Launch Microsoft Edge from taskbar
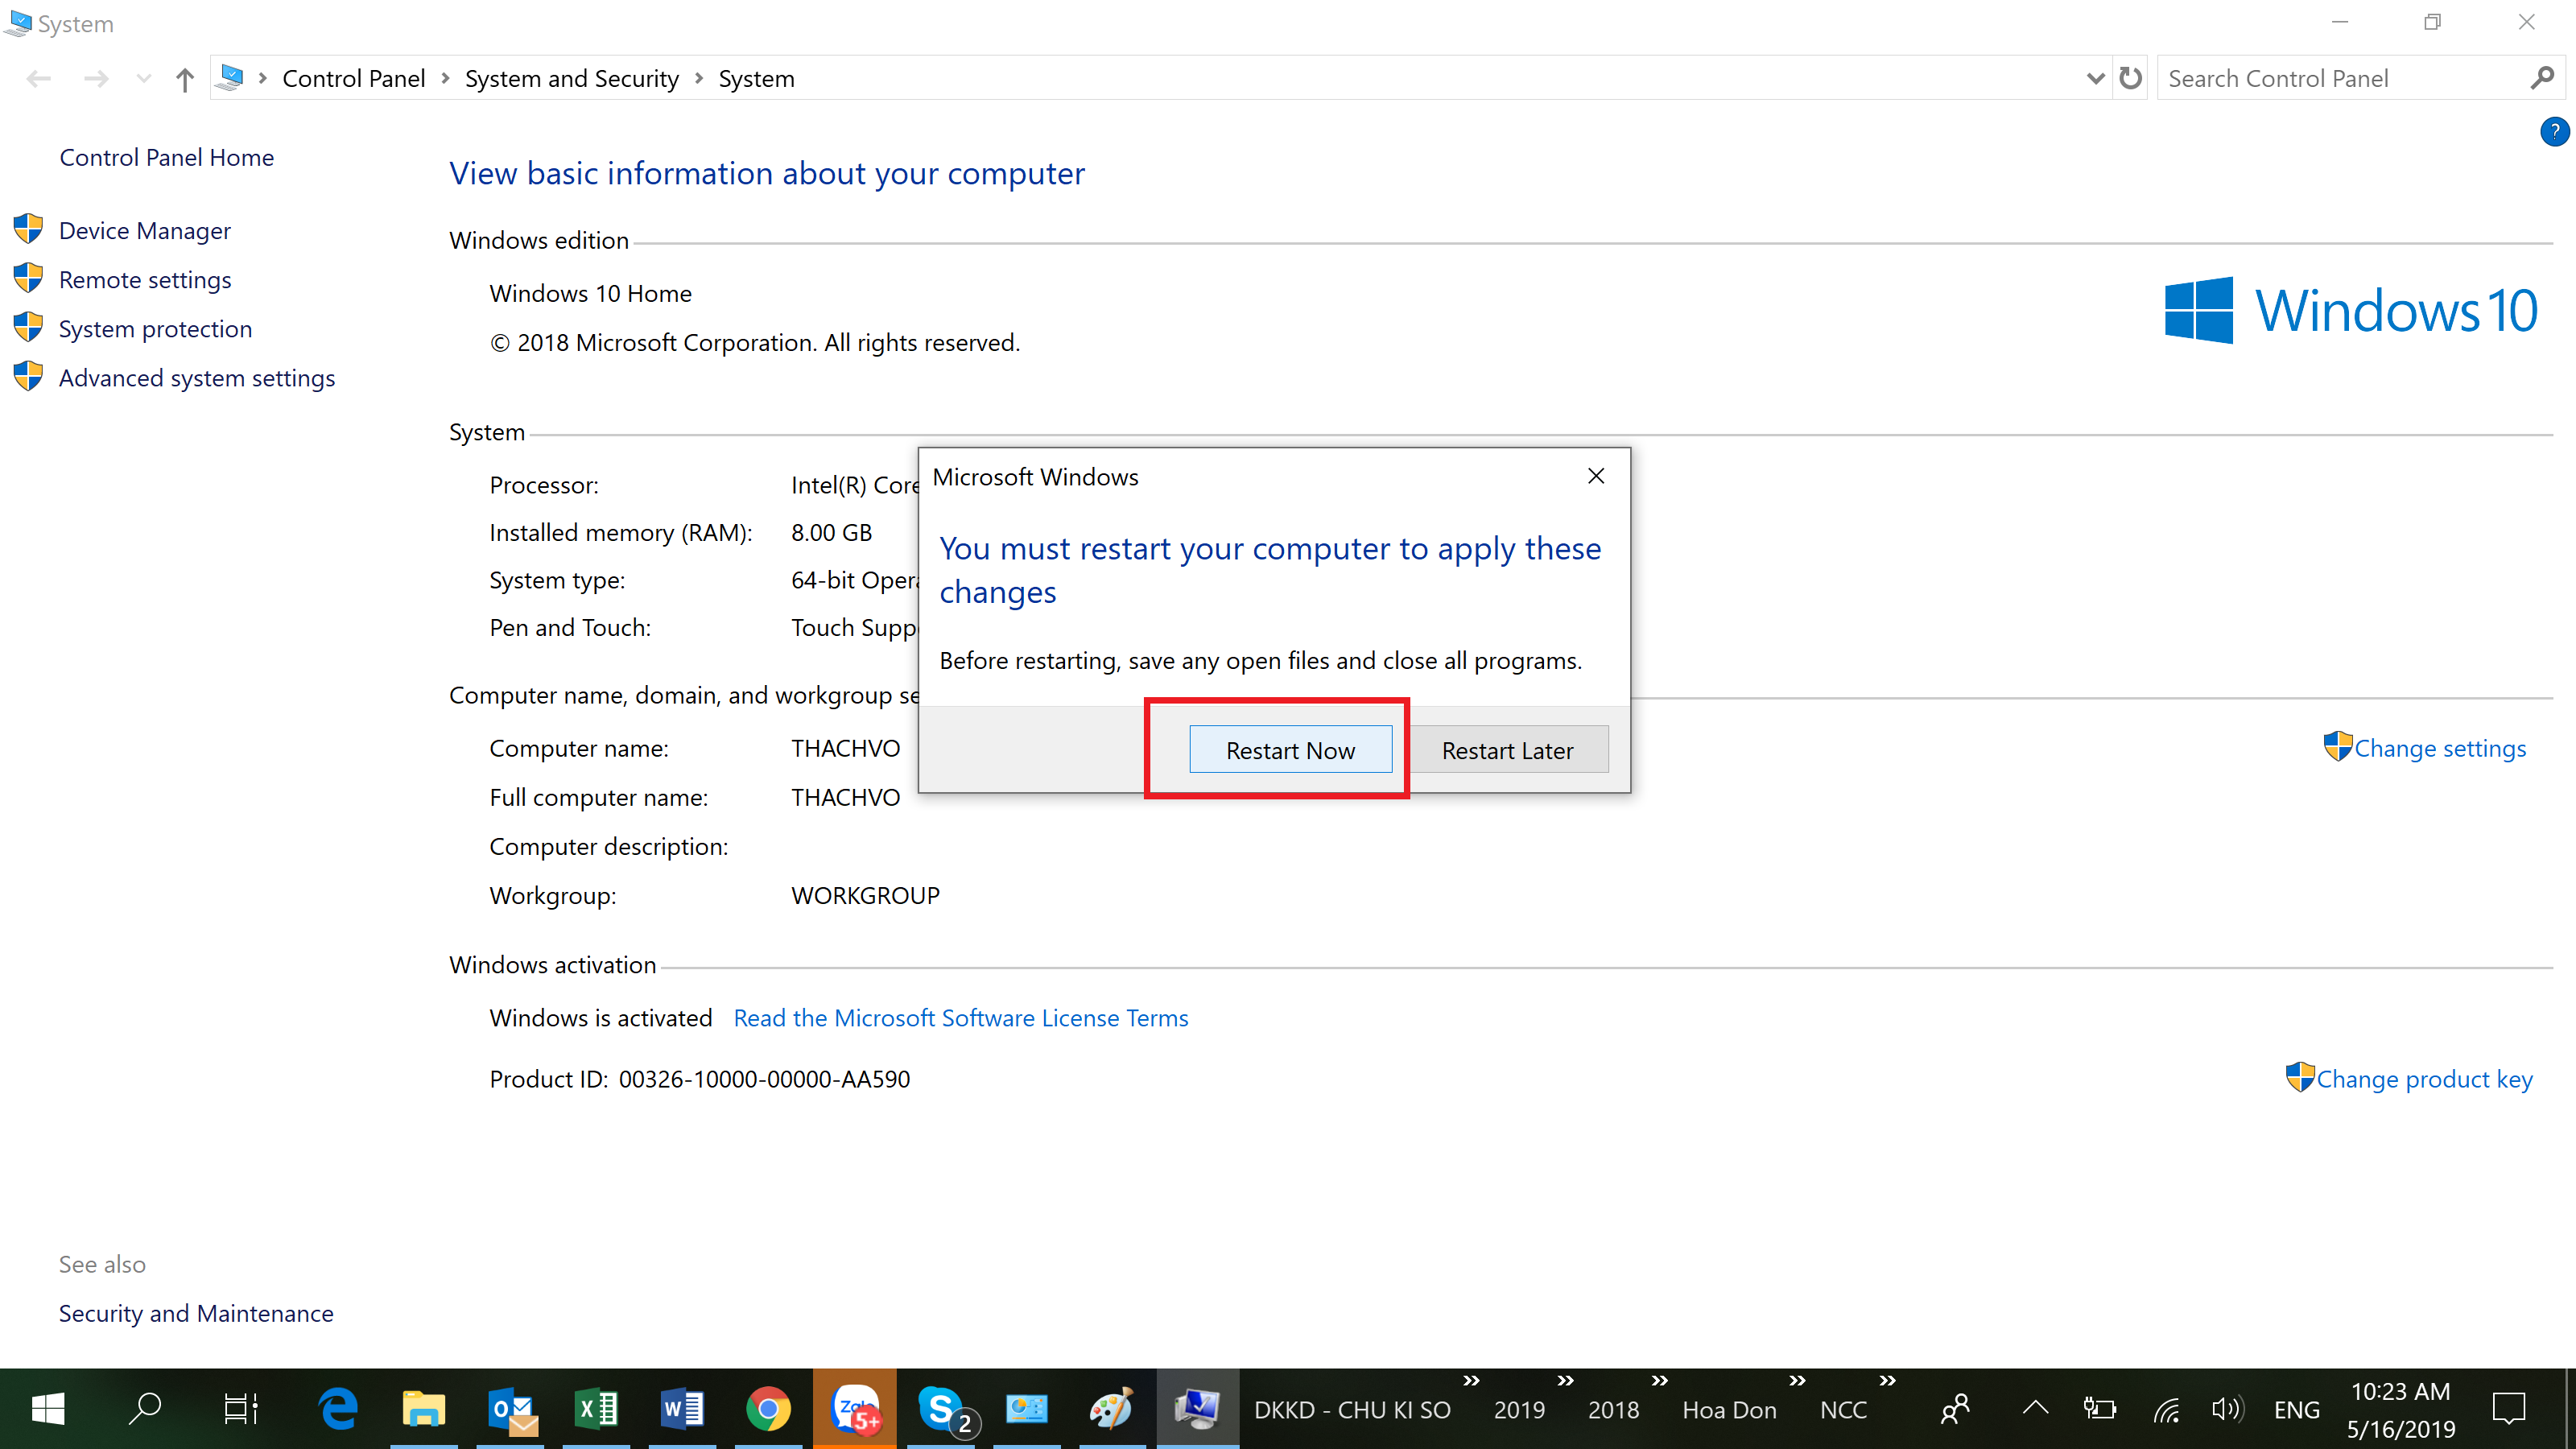This screenshot has width=2576, height=1449. [x=338, y=1409]
